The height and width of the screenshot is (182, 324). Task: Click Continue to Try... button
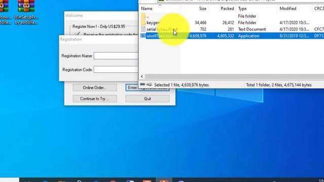pyautogui.click(x=95, y=99)
